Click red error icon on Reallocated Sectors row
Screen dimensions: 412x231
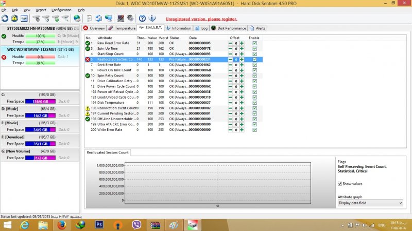pos(88,60)
